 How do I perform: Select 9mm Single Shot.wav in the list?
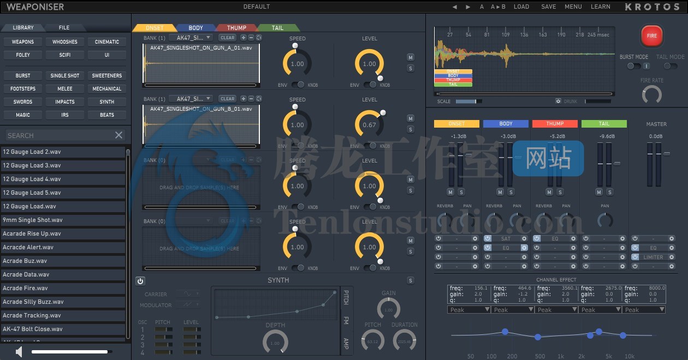coord(64,220)
